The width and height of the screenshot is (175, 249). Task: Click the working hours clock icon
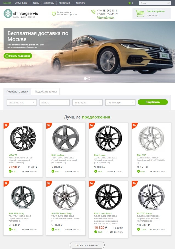click(54, 13)
